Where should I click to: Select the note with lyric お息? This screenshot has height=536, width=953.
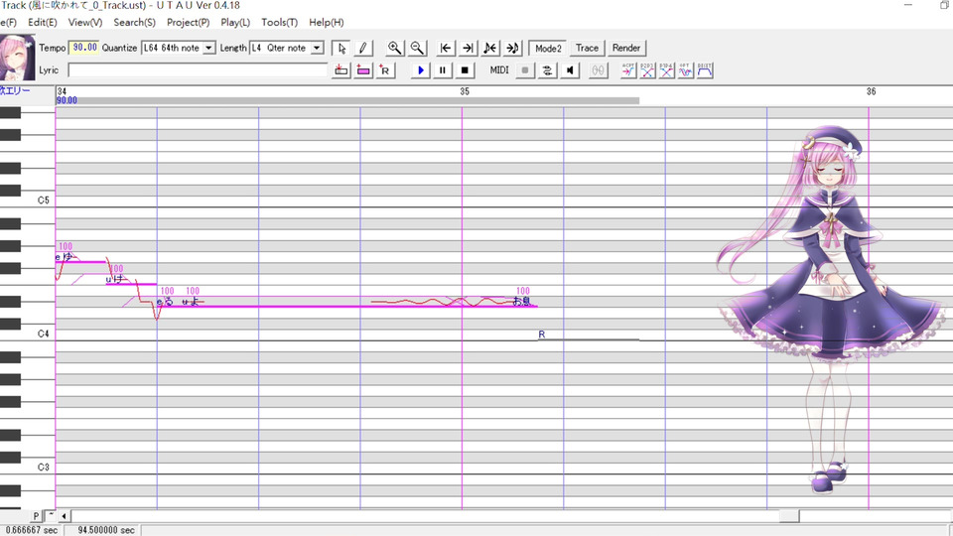tap(524, 302)
